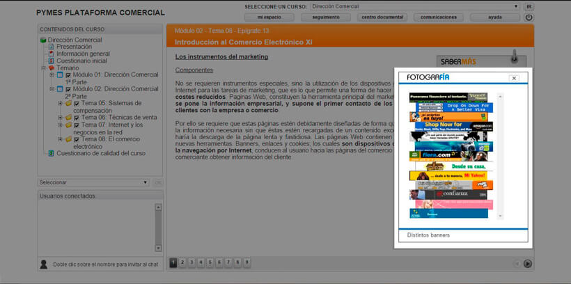Screen dimensions: 571x284
Task: Click scroll down arrow in Usuarios conectados
Action: click(158, 248)
